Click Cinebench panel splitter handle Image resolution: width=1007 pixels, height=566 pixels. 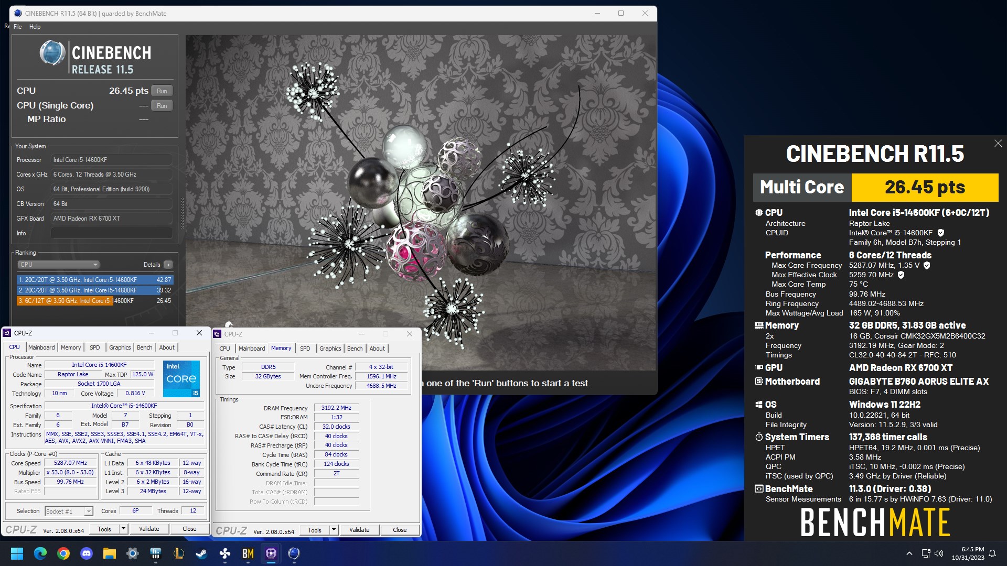click(x=183, y=213)
